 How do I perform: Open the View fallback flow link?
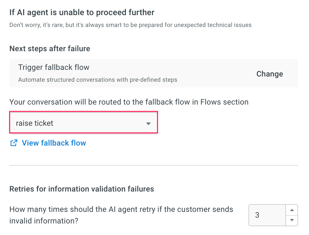point(54,143)
